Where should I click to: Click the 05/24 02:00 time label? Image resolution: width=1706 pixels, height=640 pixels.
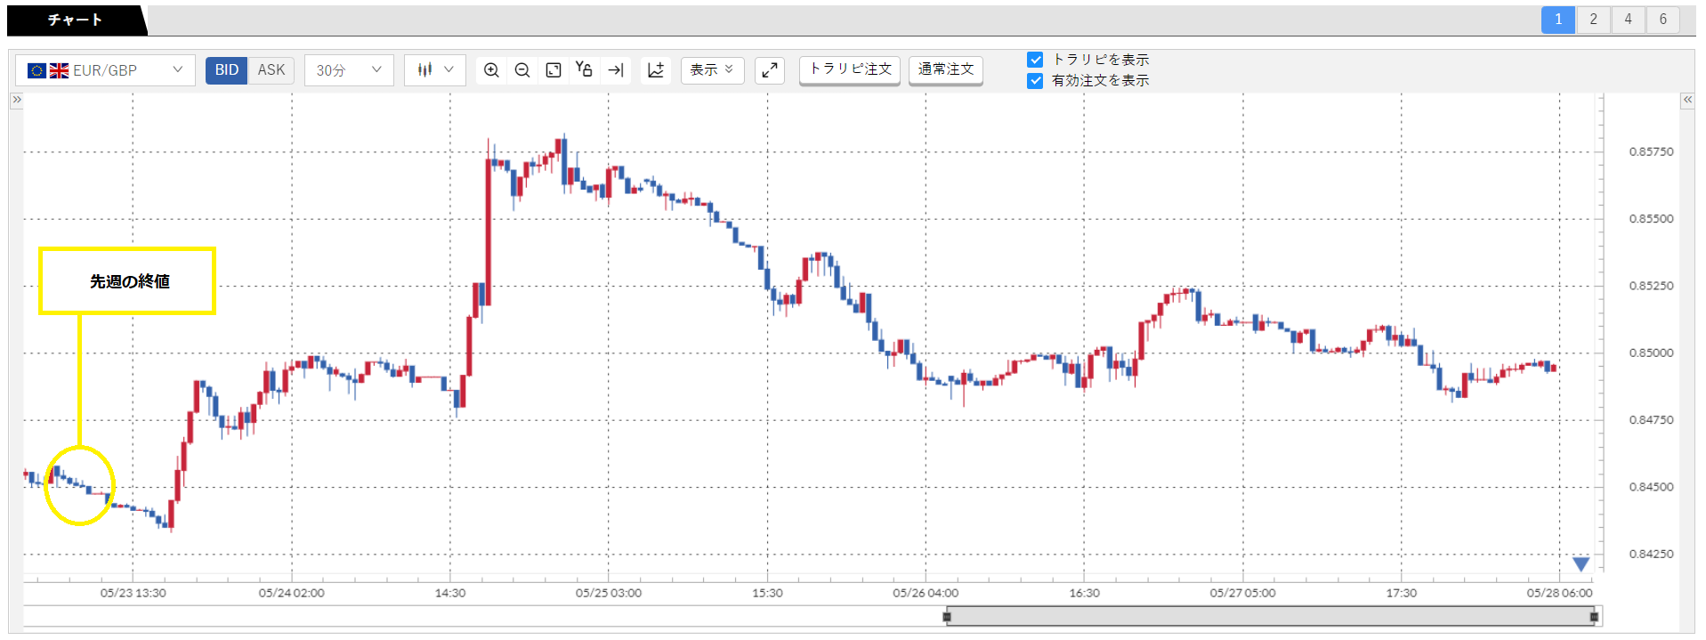click(291, 593)
